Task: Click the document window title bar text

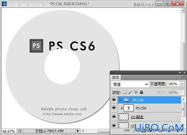Action: [70, 4]
